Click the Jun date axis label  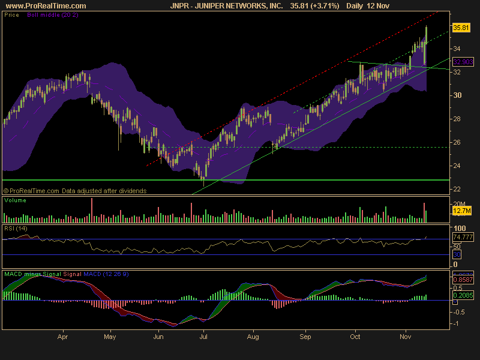tap(158, 337)
